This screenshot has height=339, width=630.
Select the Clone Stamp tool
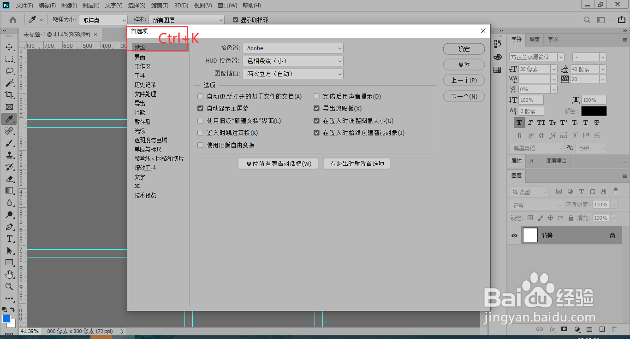tap(9, 155)
